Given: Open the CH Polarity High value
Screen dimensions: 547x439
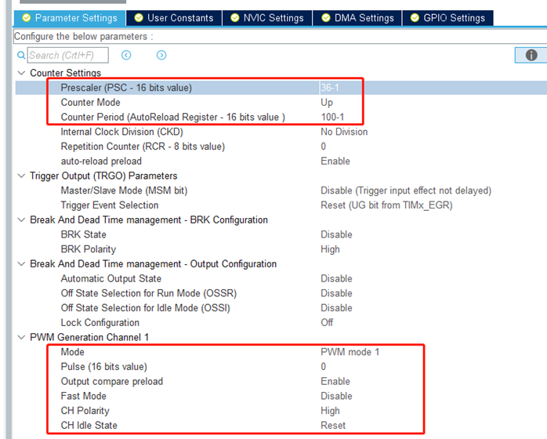Looking at the screenshot, I should (330, 410).
